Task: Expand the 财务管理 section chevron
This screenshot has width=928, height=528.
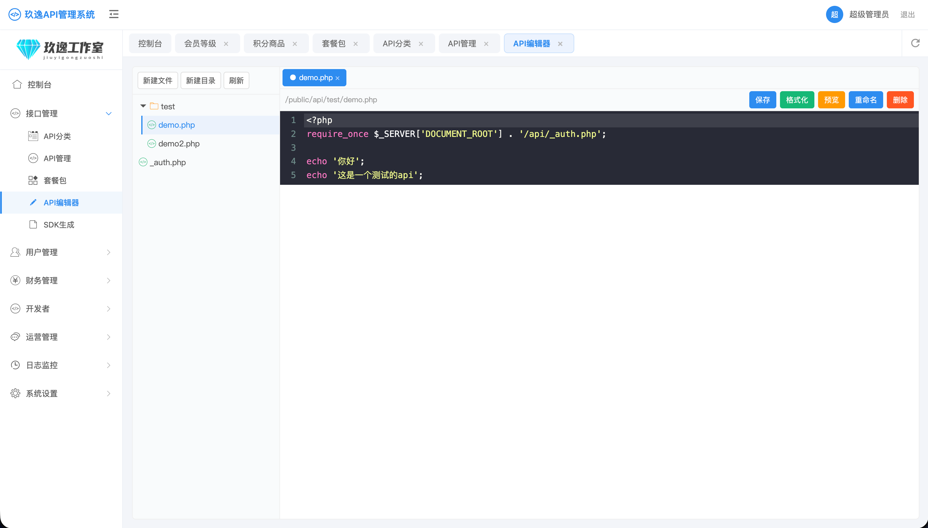Action: 108,281
